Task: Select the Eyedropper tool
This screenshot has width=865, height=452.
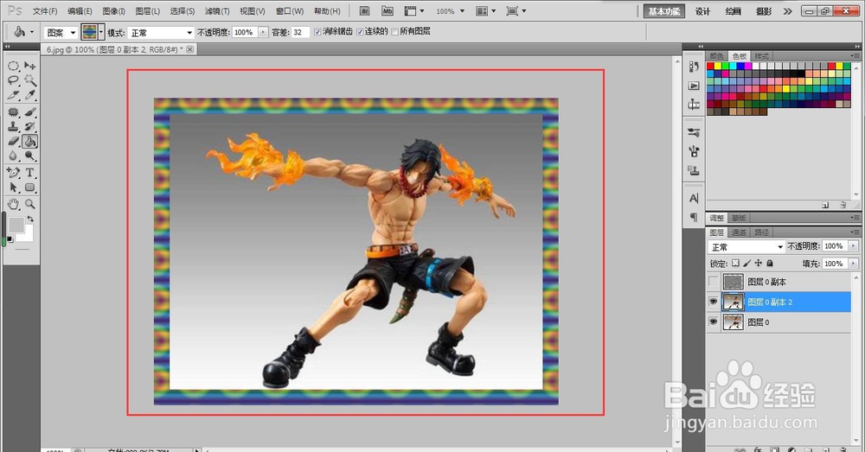Action: 29,95
